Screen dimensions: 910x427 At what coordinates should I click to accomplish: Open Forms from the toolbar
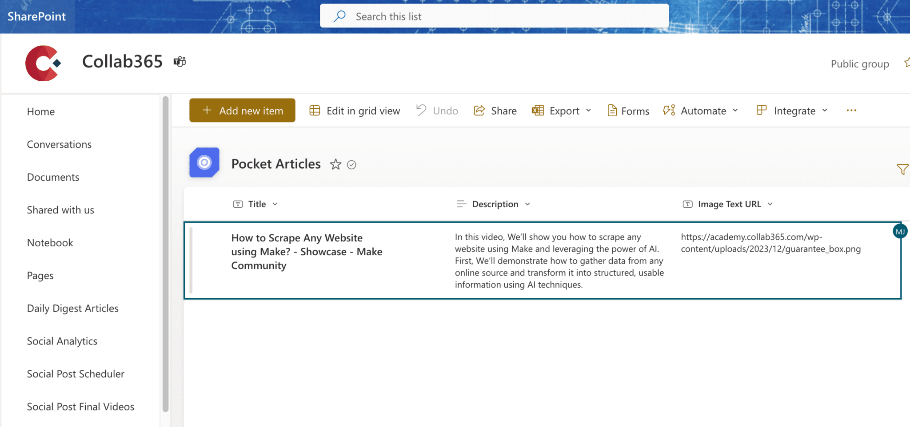pos(627,111)
